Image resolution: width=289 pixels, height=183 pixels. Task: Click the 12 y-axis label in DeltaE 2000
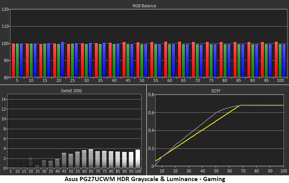4,109
